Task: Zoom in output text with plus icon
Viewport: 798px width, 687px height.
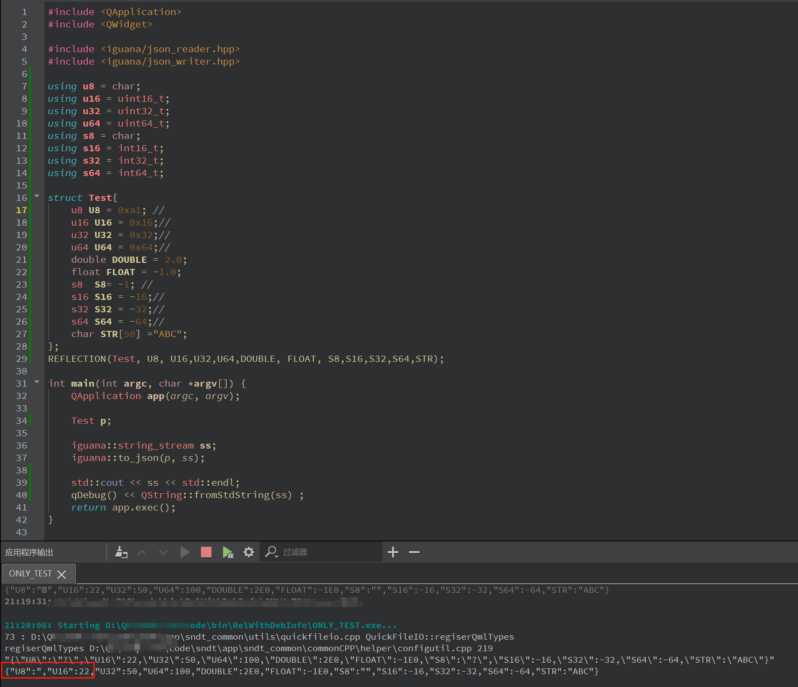Action: [393, 552]
